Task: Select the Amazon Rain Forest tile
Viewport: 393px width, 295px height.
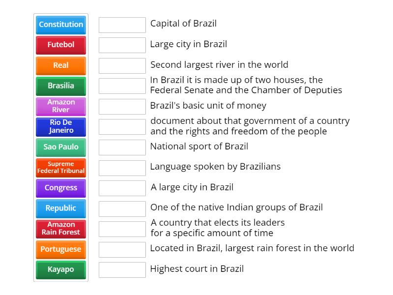Action: (60, 229)
